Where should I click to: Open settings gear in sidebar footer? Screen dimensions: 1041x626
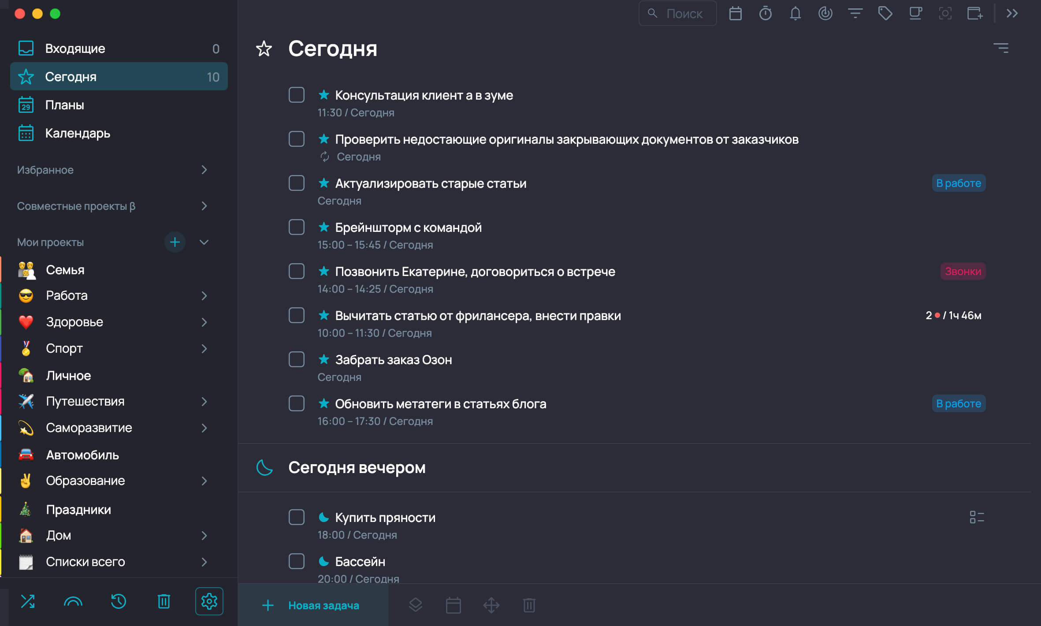tap(209, 601)
